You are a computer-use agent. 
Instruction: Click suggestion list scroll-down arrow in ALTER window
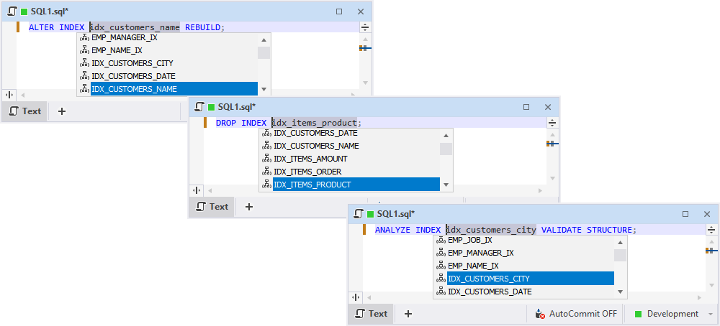264,89
